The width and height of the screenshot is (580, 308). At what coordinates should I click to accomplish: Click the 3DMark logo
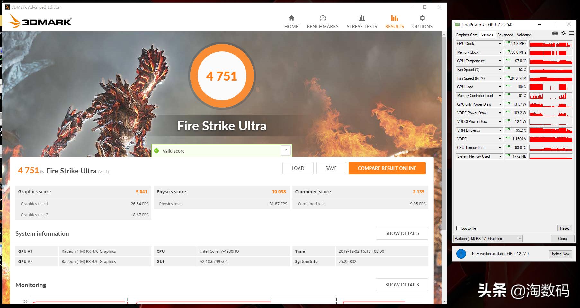tap(40, 21)
